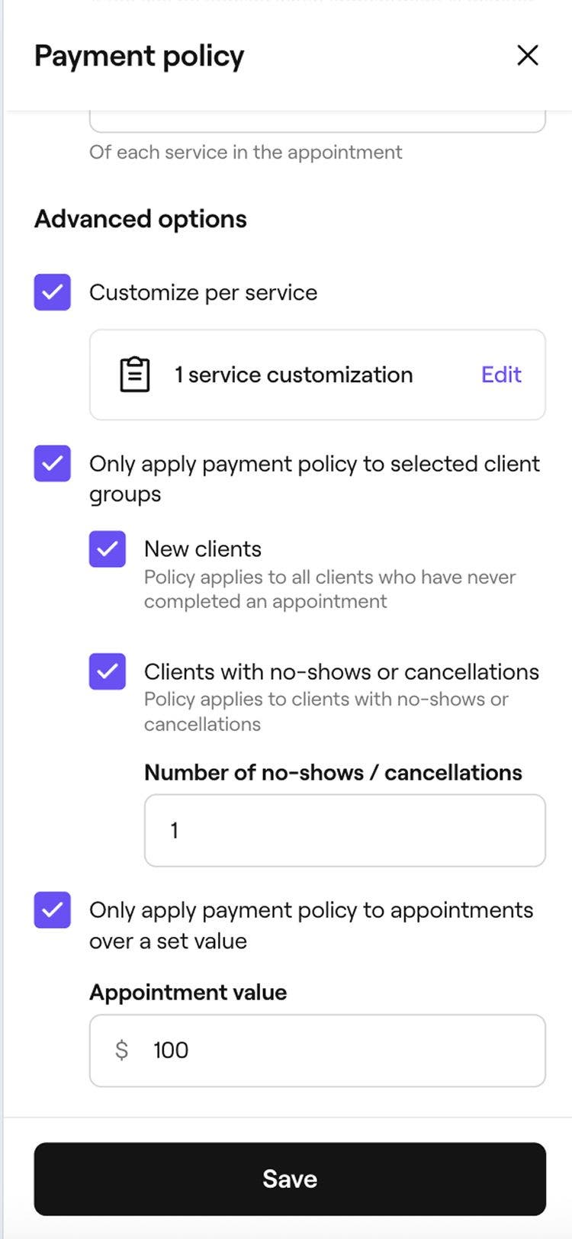572x1239 pixels.
Task: Click the "Advanced options" heading
Action: [140, 219]
